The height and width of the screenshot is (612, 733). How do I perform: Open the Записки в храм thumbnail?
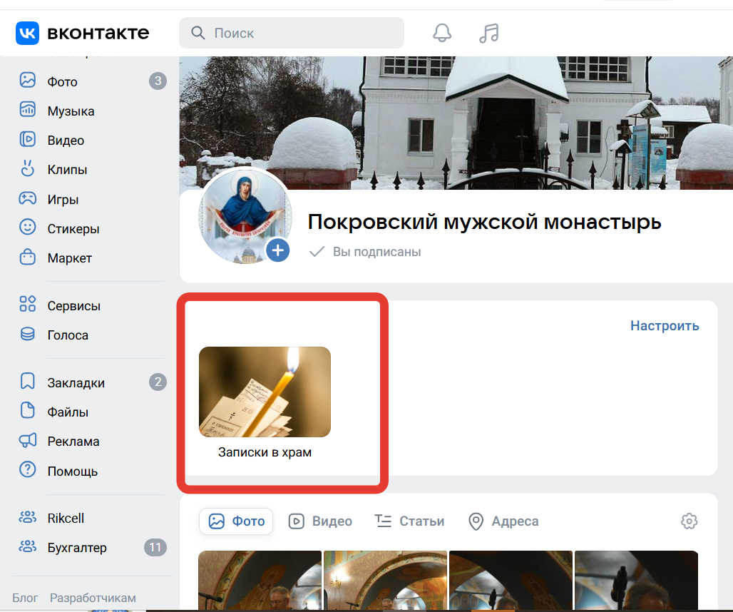click(x=265, y=392)
